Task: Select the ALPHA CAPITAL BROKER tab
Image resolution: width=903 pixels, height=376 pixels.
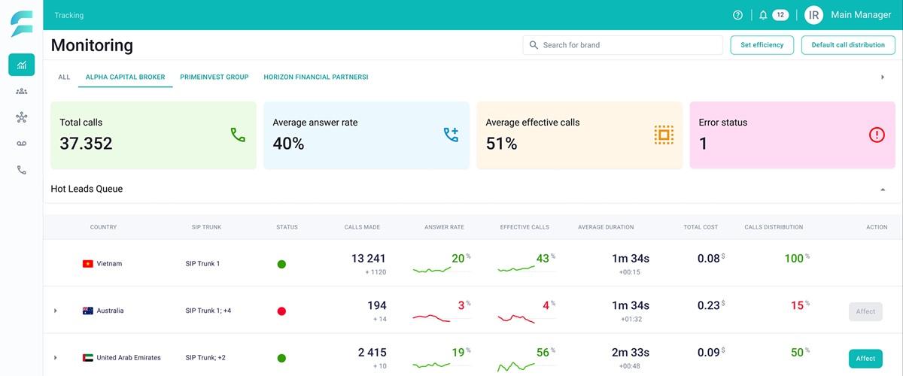Action: [125, 77]
